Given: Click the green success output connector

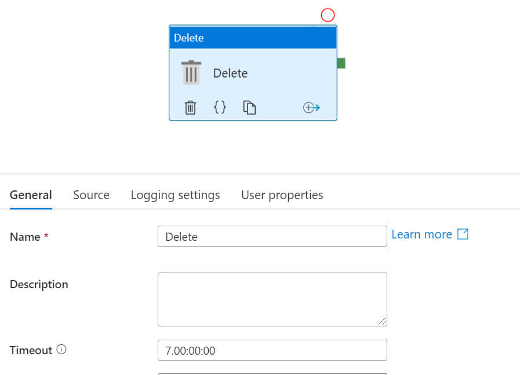Looking at the screenshot, I should (341, 63).
